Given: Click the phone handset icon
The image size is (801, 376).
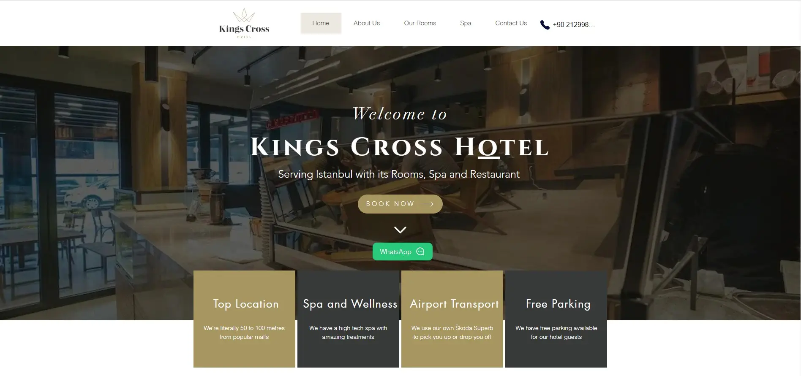Looking at the screenshot, I should point(545,25).
